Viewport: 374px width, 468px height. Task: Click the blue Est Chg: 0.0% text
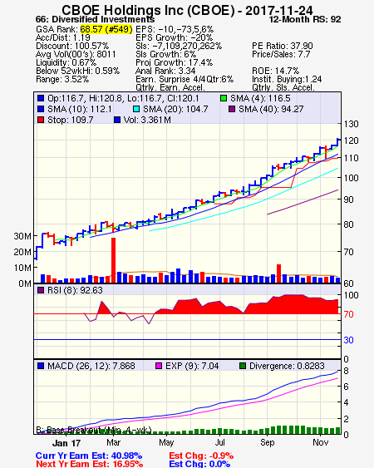tap(199, 464)
